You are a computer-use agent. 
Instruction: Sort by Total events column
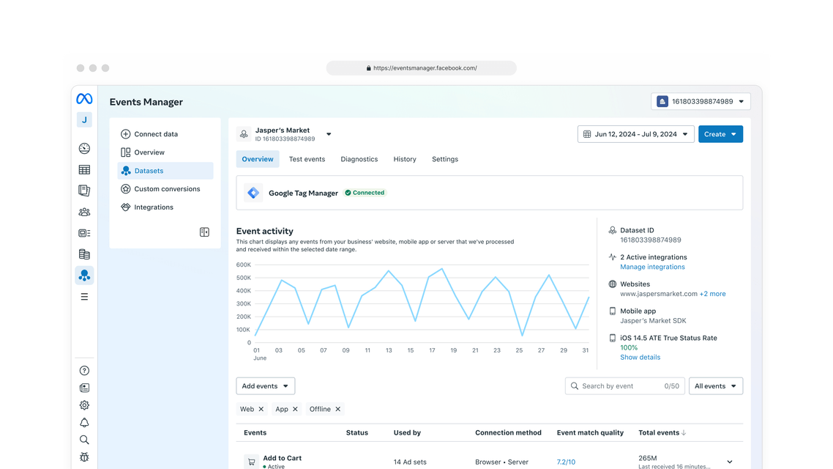(662, 433)
